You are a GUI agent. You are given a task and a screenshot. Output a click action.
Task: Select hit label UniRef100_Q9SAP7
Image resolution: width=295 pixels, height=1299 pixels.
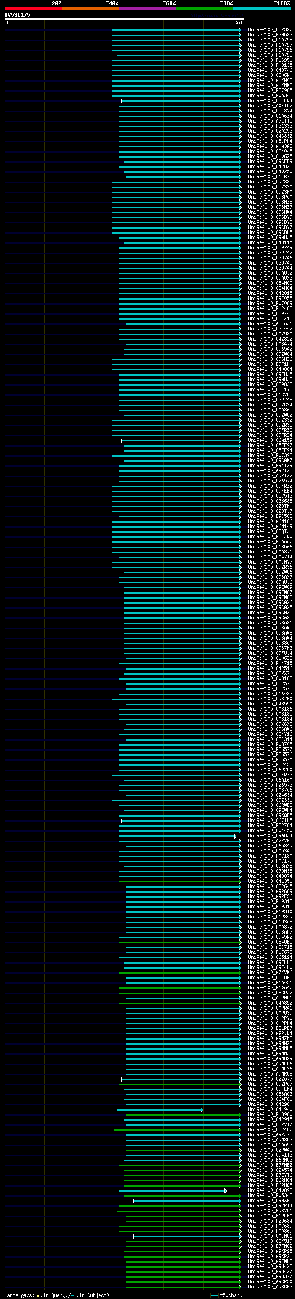click(270, 932)
